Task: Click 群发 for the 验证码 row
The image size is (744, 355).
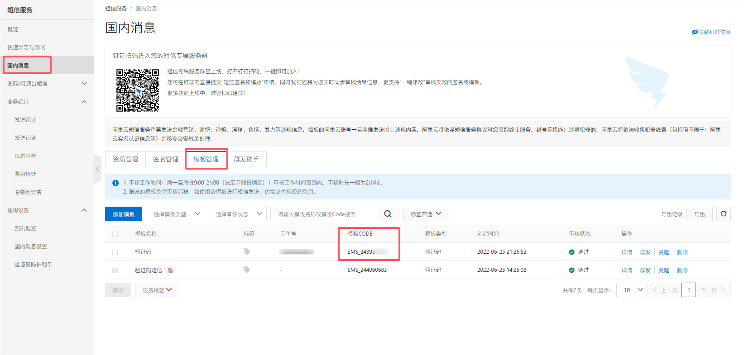Action: [645, 252]
